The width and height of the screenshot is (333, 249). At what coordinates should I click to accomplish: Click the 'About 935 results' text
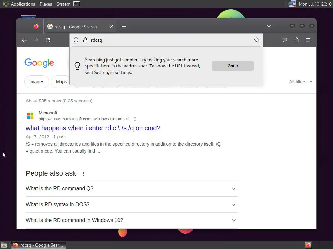pyautogui.click(x=59, y=101)
